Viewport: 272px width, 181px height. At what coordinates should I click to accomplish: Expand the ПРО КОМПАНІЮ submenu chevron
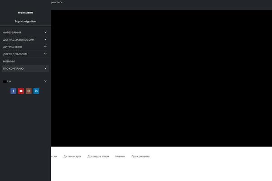point(45,68)
